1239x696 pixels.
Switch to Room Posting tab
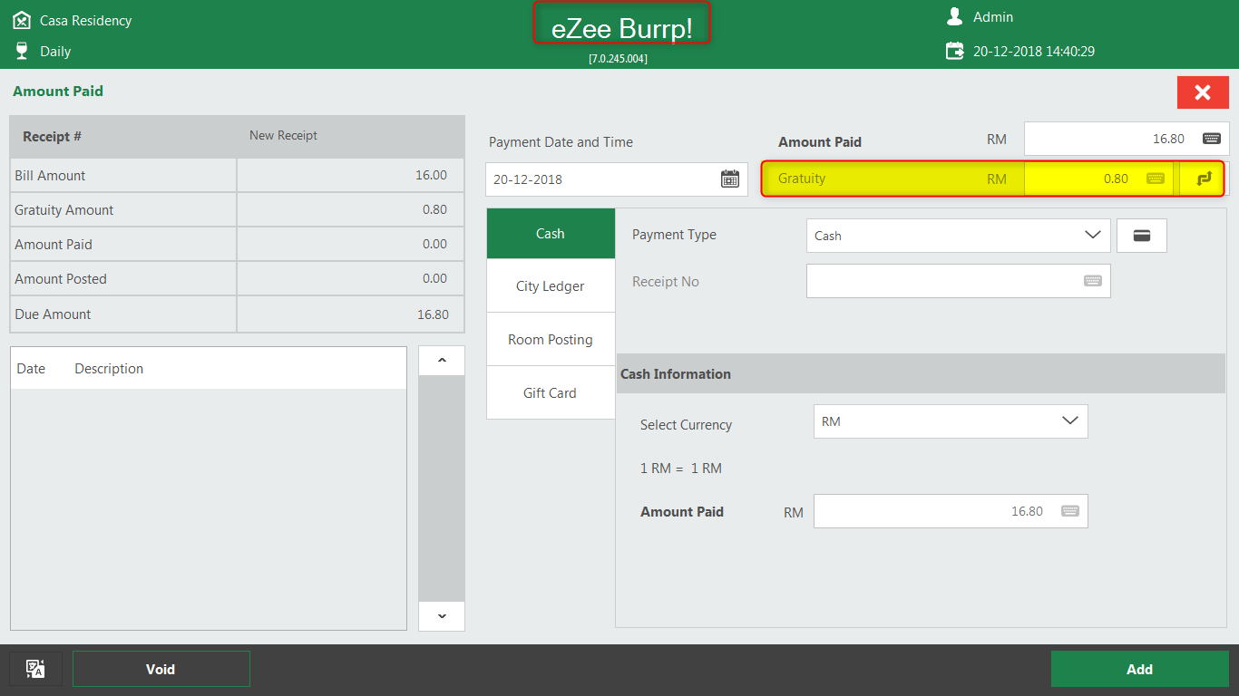click(x=551, y=340)
